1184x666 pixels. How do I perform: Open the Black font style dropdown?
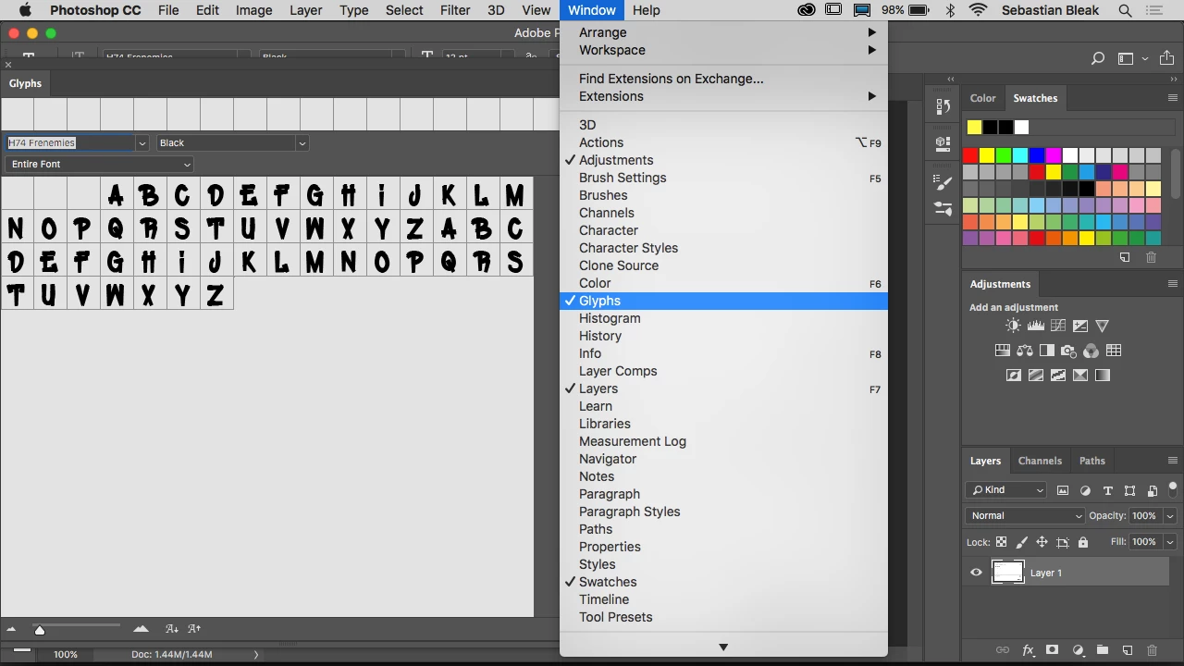pos(302,143)
